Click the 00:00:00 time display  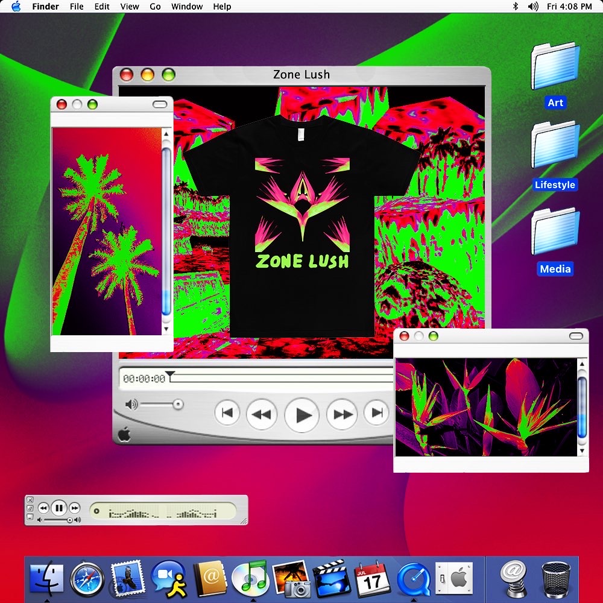(144, 379)
